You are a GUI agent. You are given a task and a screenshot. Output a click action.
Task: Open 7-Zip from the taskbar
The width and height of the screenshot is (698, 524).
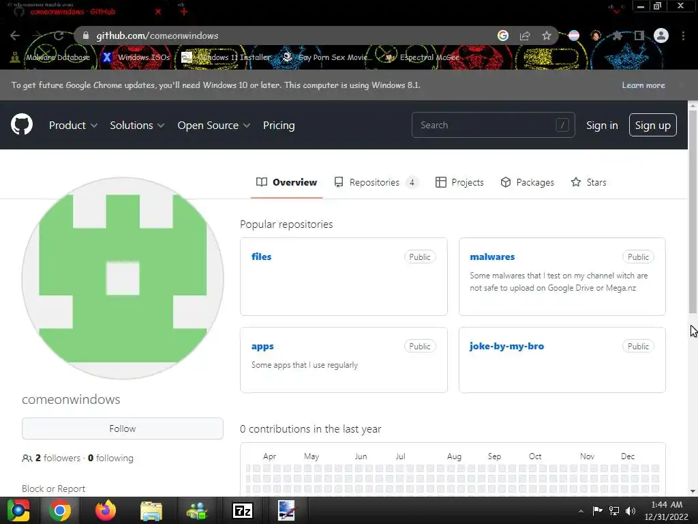click(243, 510)
